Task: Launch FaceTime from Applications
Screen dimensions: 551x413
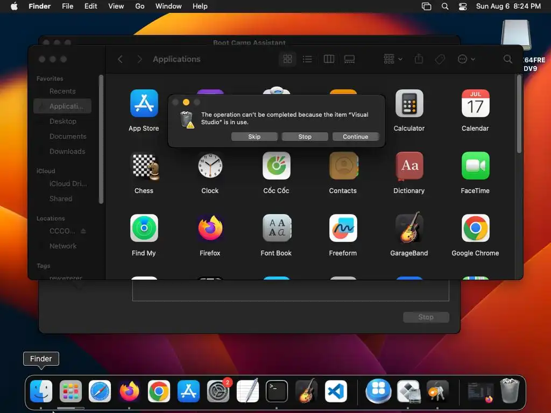Action: click(x=475, y=166)
